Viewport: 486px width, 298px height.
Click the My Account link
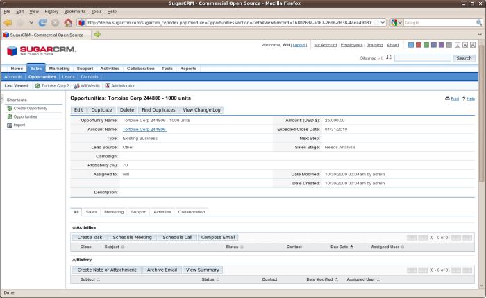point(326,45)
